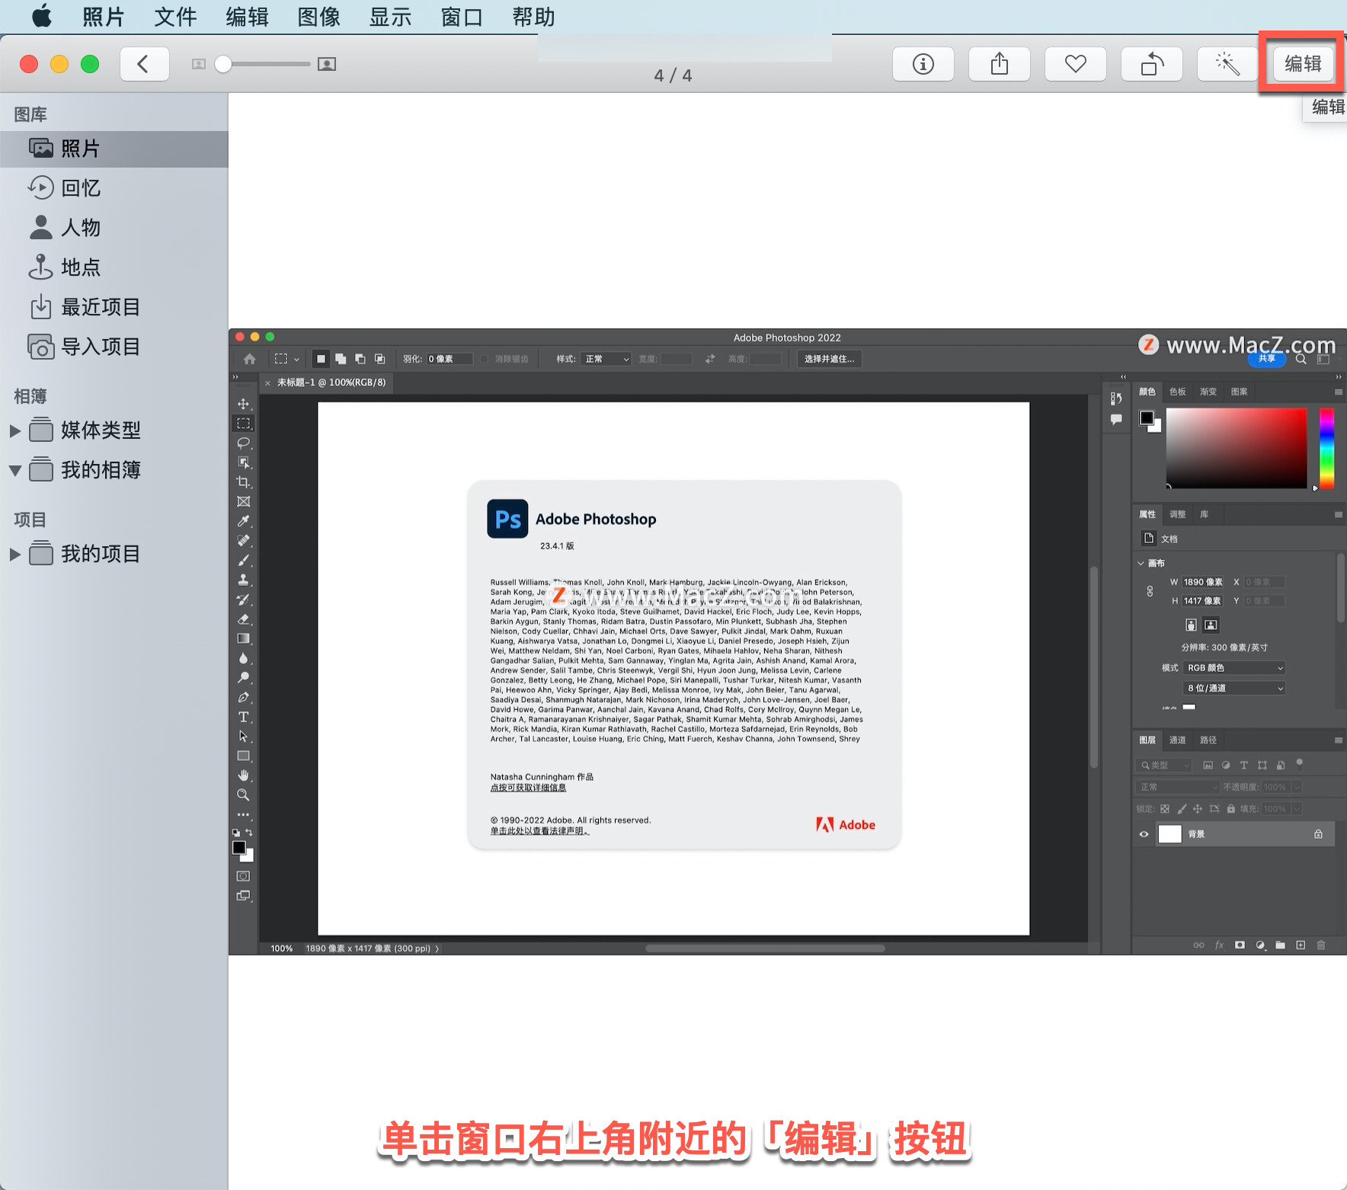This screenshot has width=1347, height=1190.
Task: Open the 8 位/通道 dropdown in Photoshop
Action: pos(1234,688)
